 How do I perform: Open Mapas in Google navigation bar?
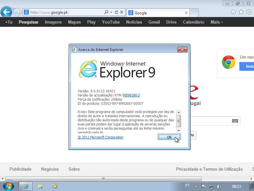click(74, 22)
